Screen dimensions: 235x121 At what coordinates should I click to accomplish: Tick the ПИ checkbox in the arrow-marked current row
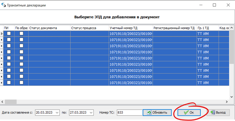click(x=9, y=34)
